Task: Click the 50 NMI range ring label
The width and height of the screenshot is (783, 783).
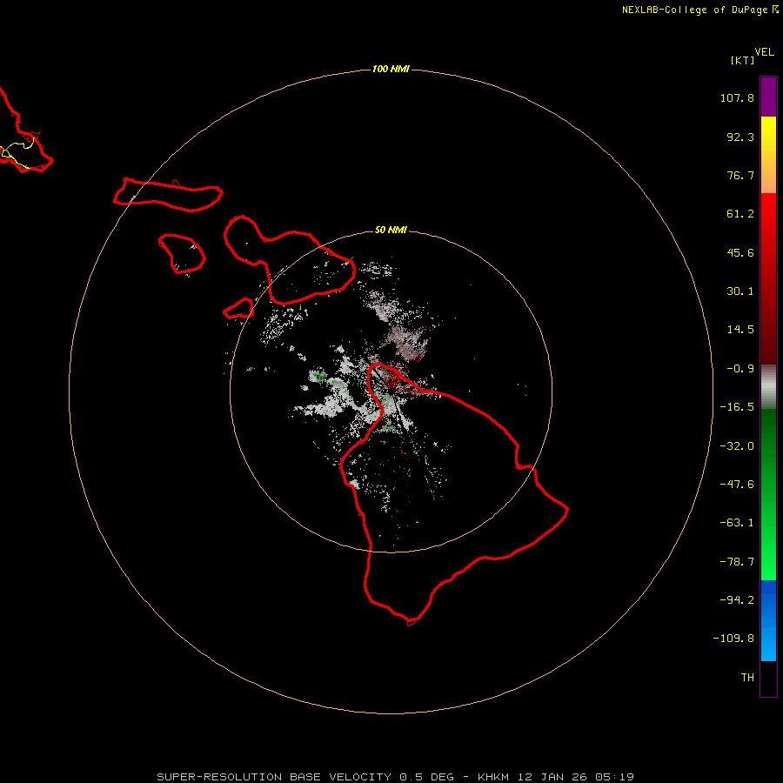Action: click(391, 230)
